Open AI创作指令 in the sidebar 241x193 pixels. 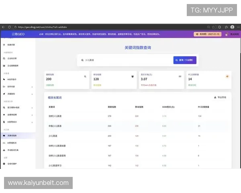[x=12, y=80]
